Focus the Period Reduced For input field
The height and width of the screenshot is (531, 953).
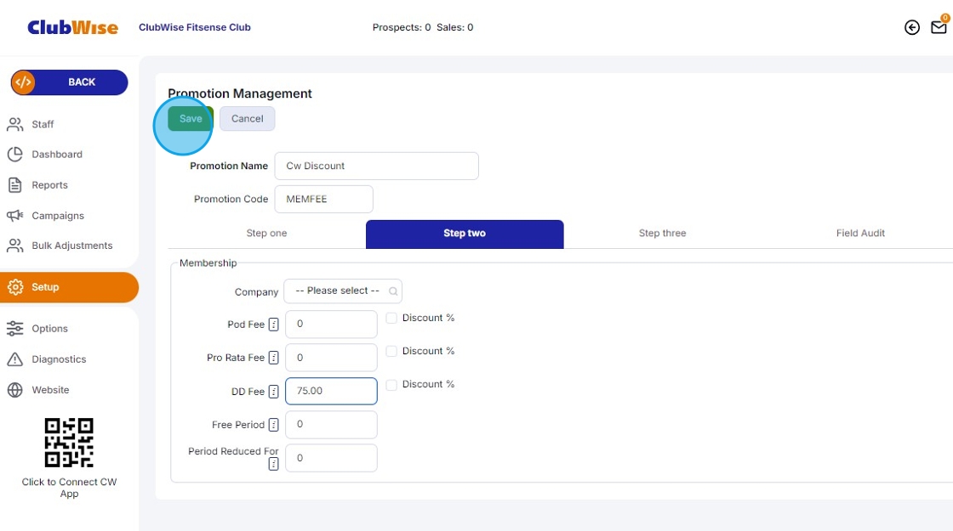[x=331, y=458]
